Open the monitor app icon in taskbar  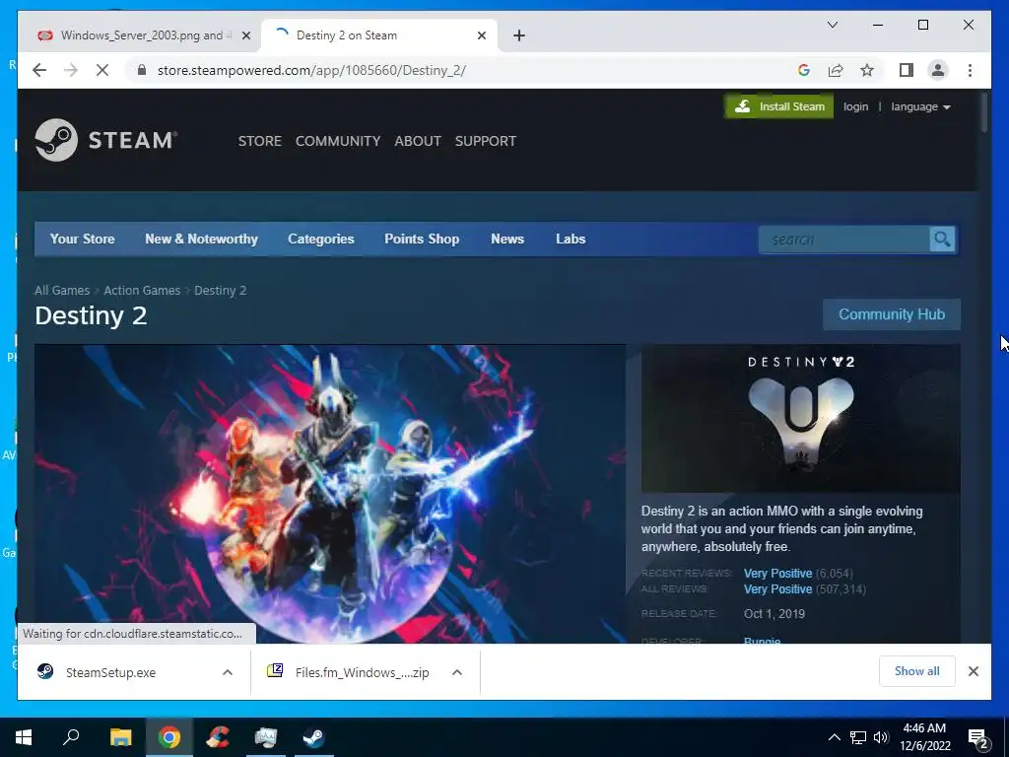click(x=266, y=737)
